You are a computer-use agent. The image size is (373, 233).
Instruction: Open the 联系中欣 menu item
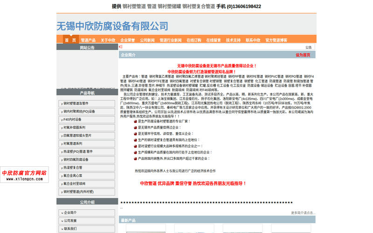[253, 40]
